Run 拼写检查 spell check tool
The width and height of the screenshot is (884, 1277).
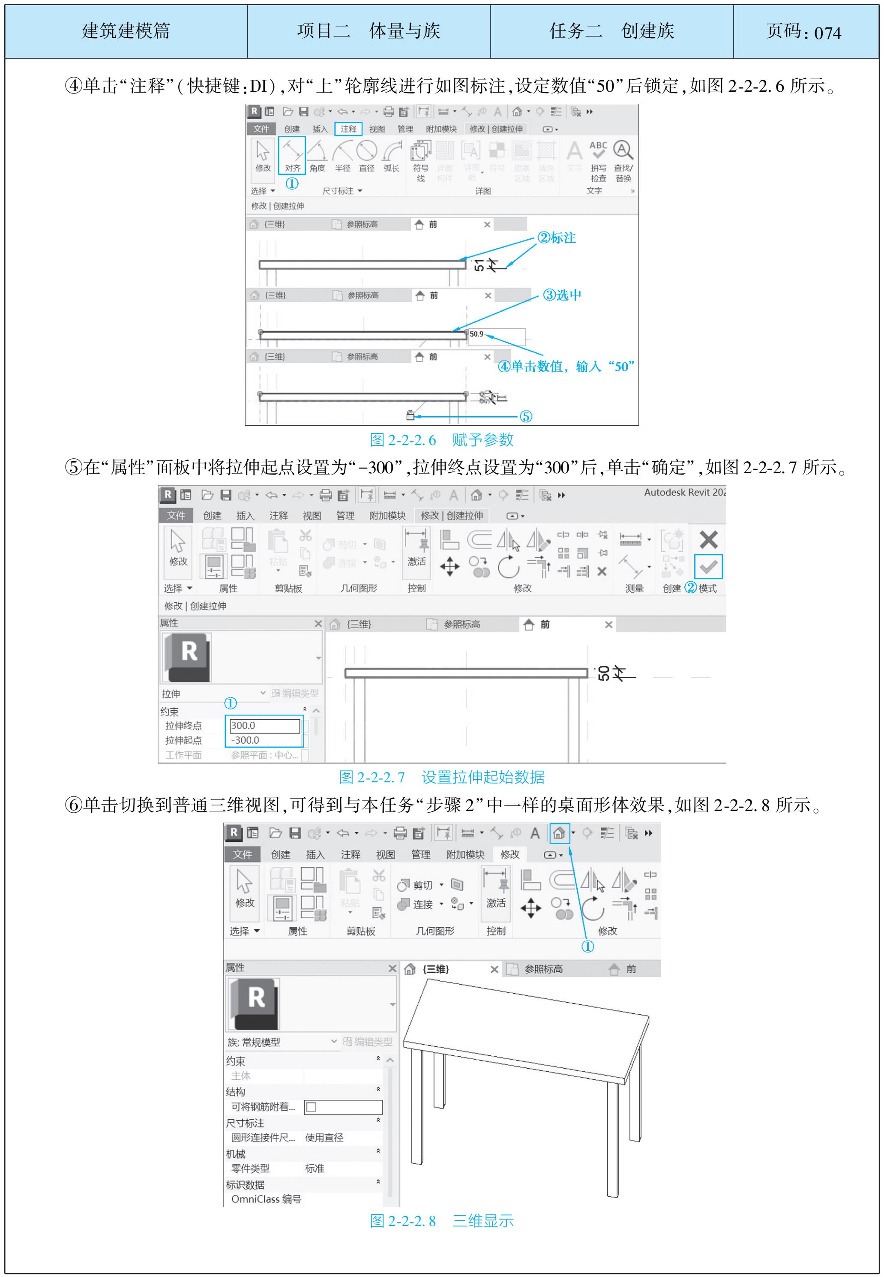point(598,161)
